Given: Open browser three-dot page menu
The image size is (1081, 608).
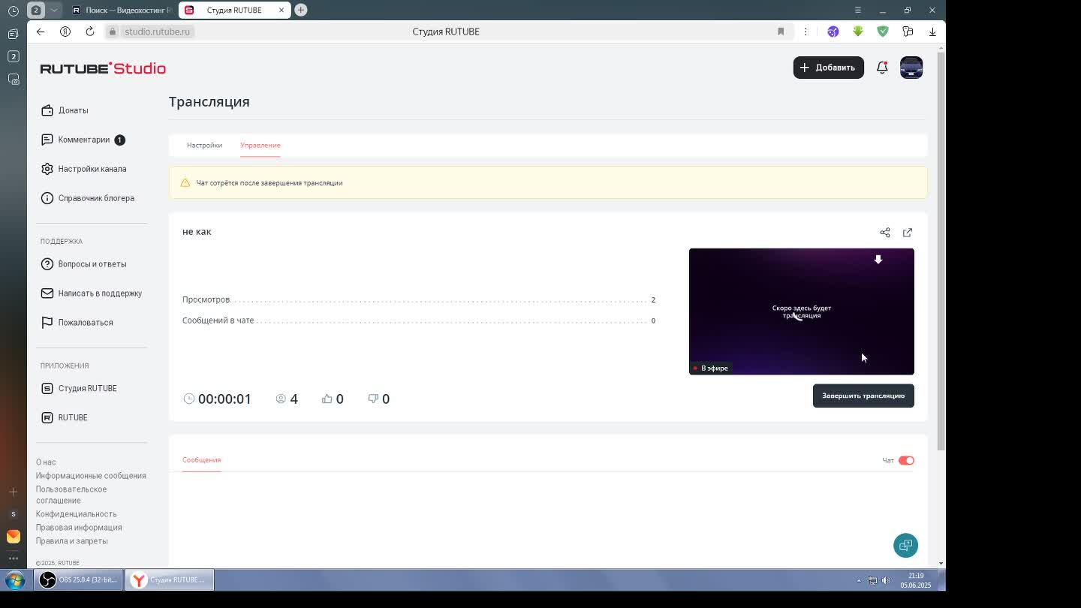Looking at the screenshot, I should point(805,32).
